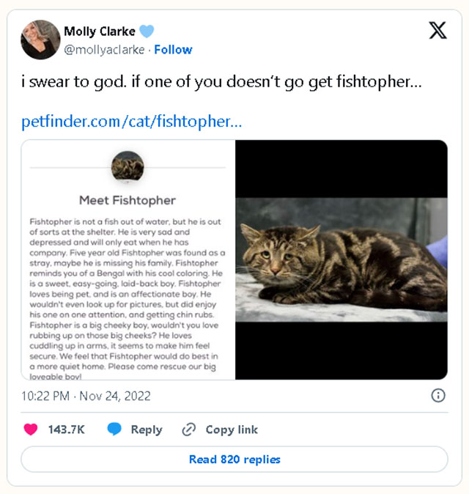This screenshot has height=494, width=469.
Task: Click the X logo icon
Action: pos(437,30)
